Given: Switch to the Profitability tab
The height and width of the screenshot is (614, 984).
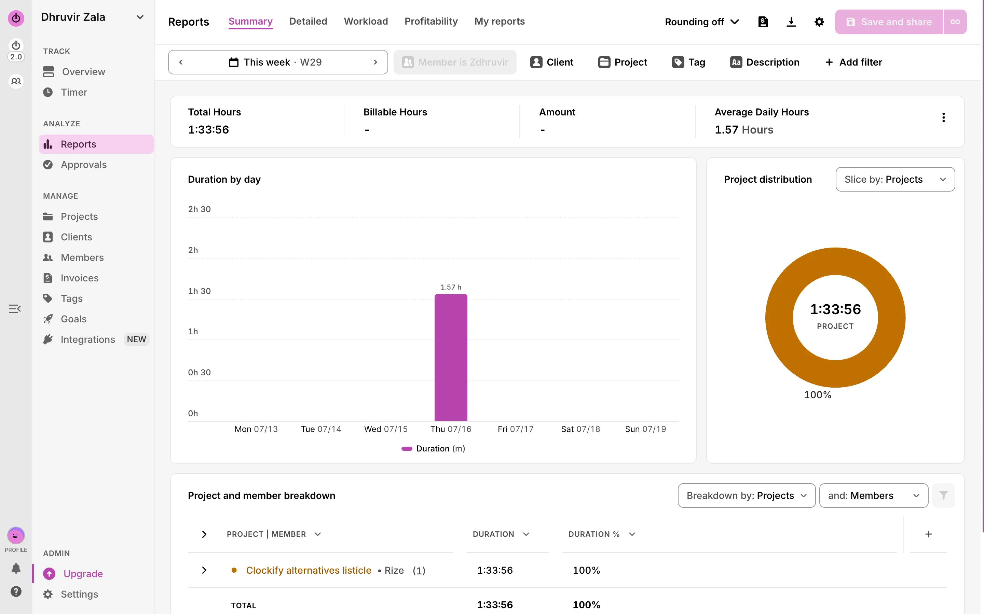Looking at the screenshot, I should [x=431, y=21].
